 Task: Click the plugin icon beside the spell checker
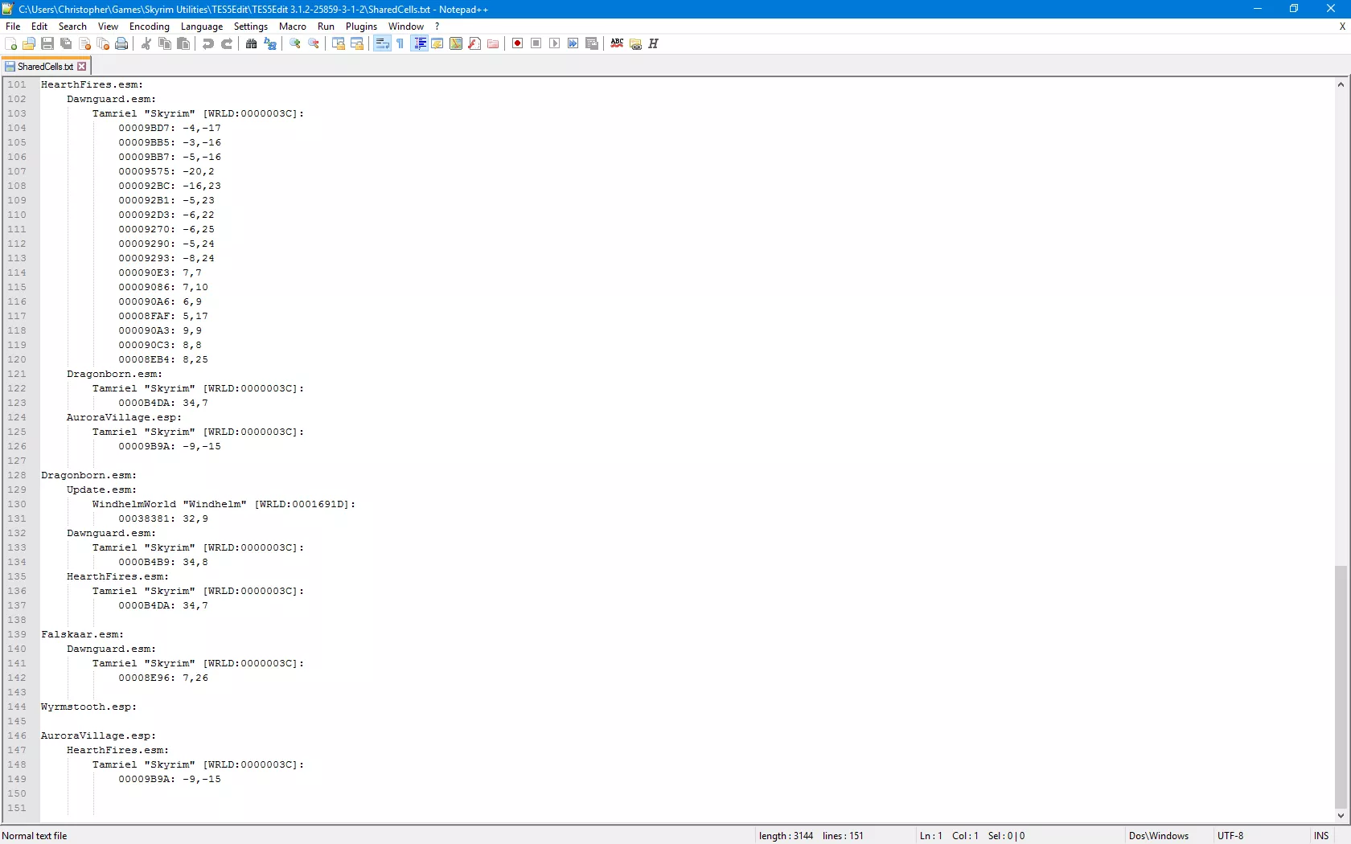pos(635,43)
